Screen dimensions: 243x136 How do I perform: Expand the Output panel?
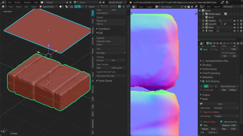coord(205,95)
